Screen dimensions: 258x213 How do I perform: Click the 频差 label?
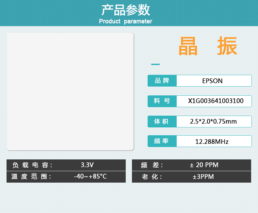[x=152, y=165]
